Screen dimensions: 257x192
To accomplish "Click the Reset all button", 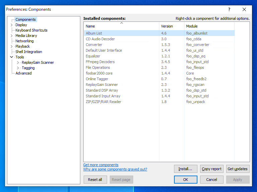I will [x=95, y=180].
